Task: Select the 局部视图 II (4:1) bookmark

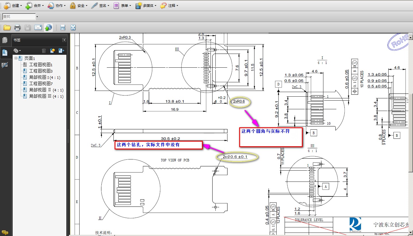Action: [46, 90]
